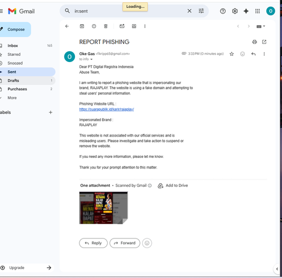Open the message More menu

264,54
